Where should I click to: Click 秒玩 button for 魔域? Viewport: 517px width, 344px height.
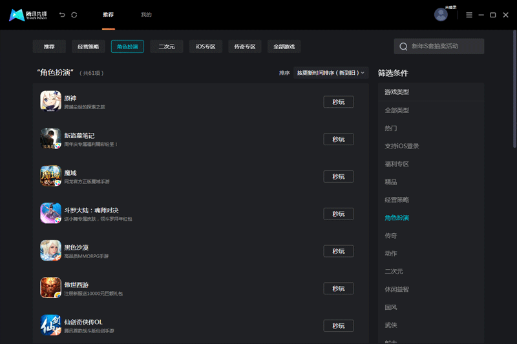[338, 176]
